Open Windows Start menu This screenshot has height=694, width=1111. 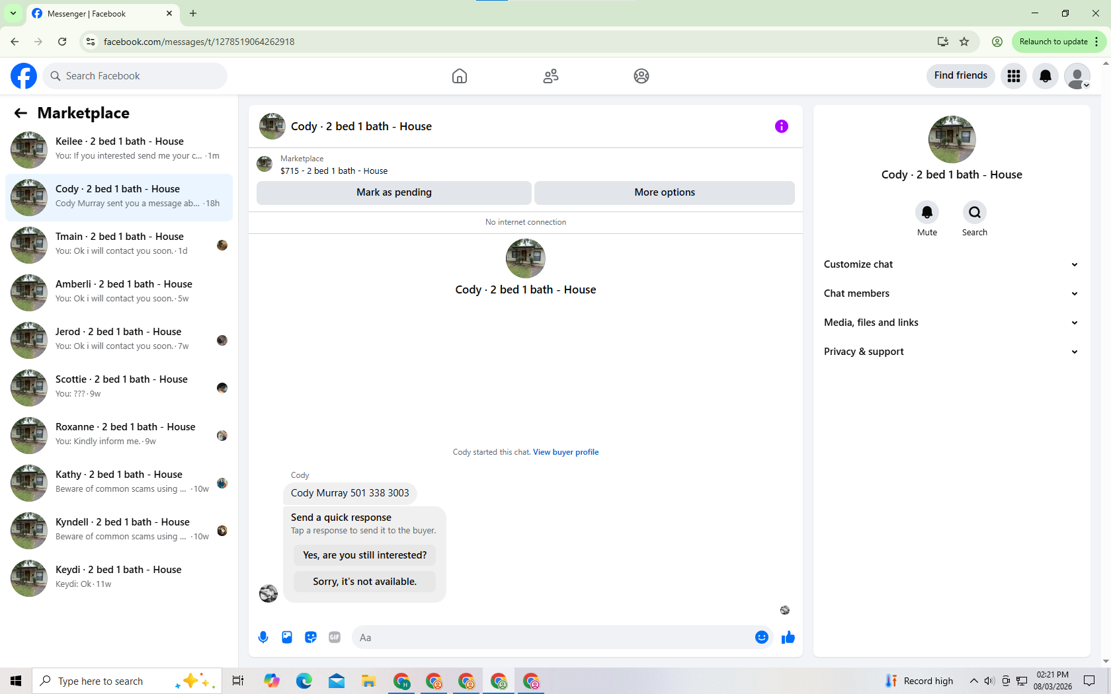(16, 681)
